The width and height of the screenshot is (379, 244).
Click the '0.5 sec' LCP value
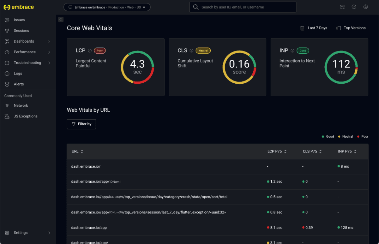tap(274, 197)
